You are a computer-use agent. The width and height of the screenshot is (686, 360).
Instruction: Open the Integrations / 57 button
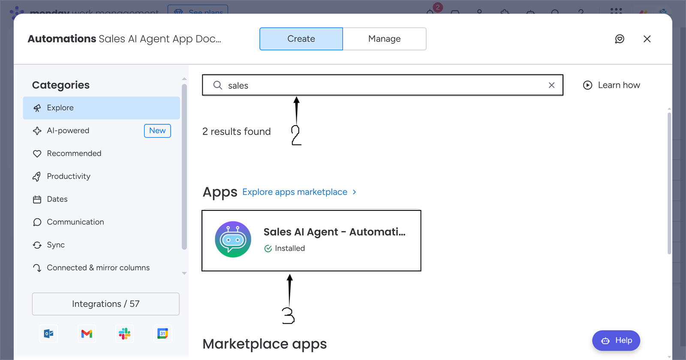[105, 304]
